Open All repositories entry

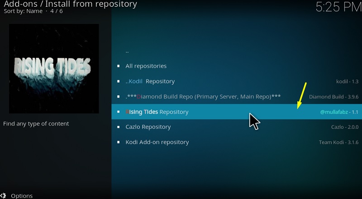(237, 66)
